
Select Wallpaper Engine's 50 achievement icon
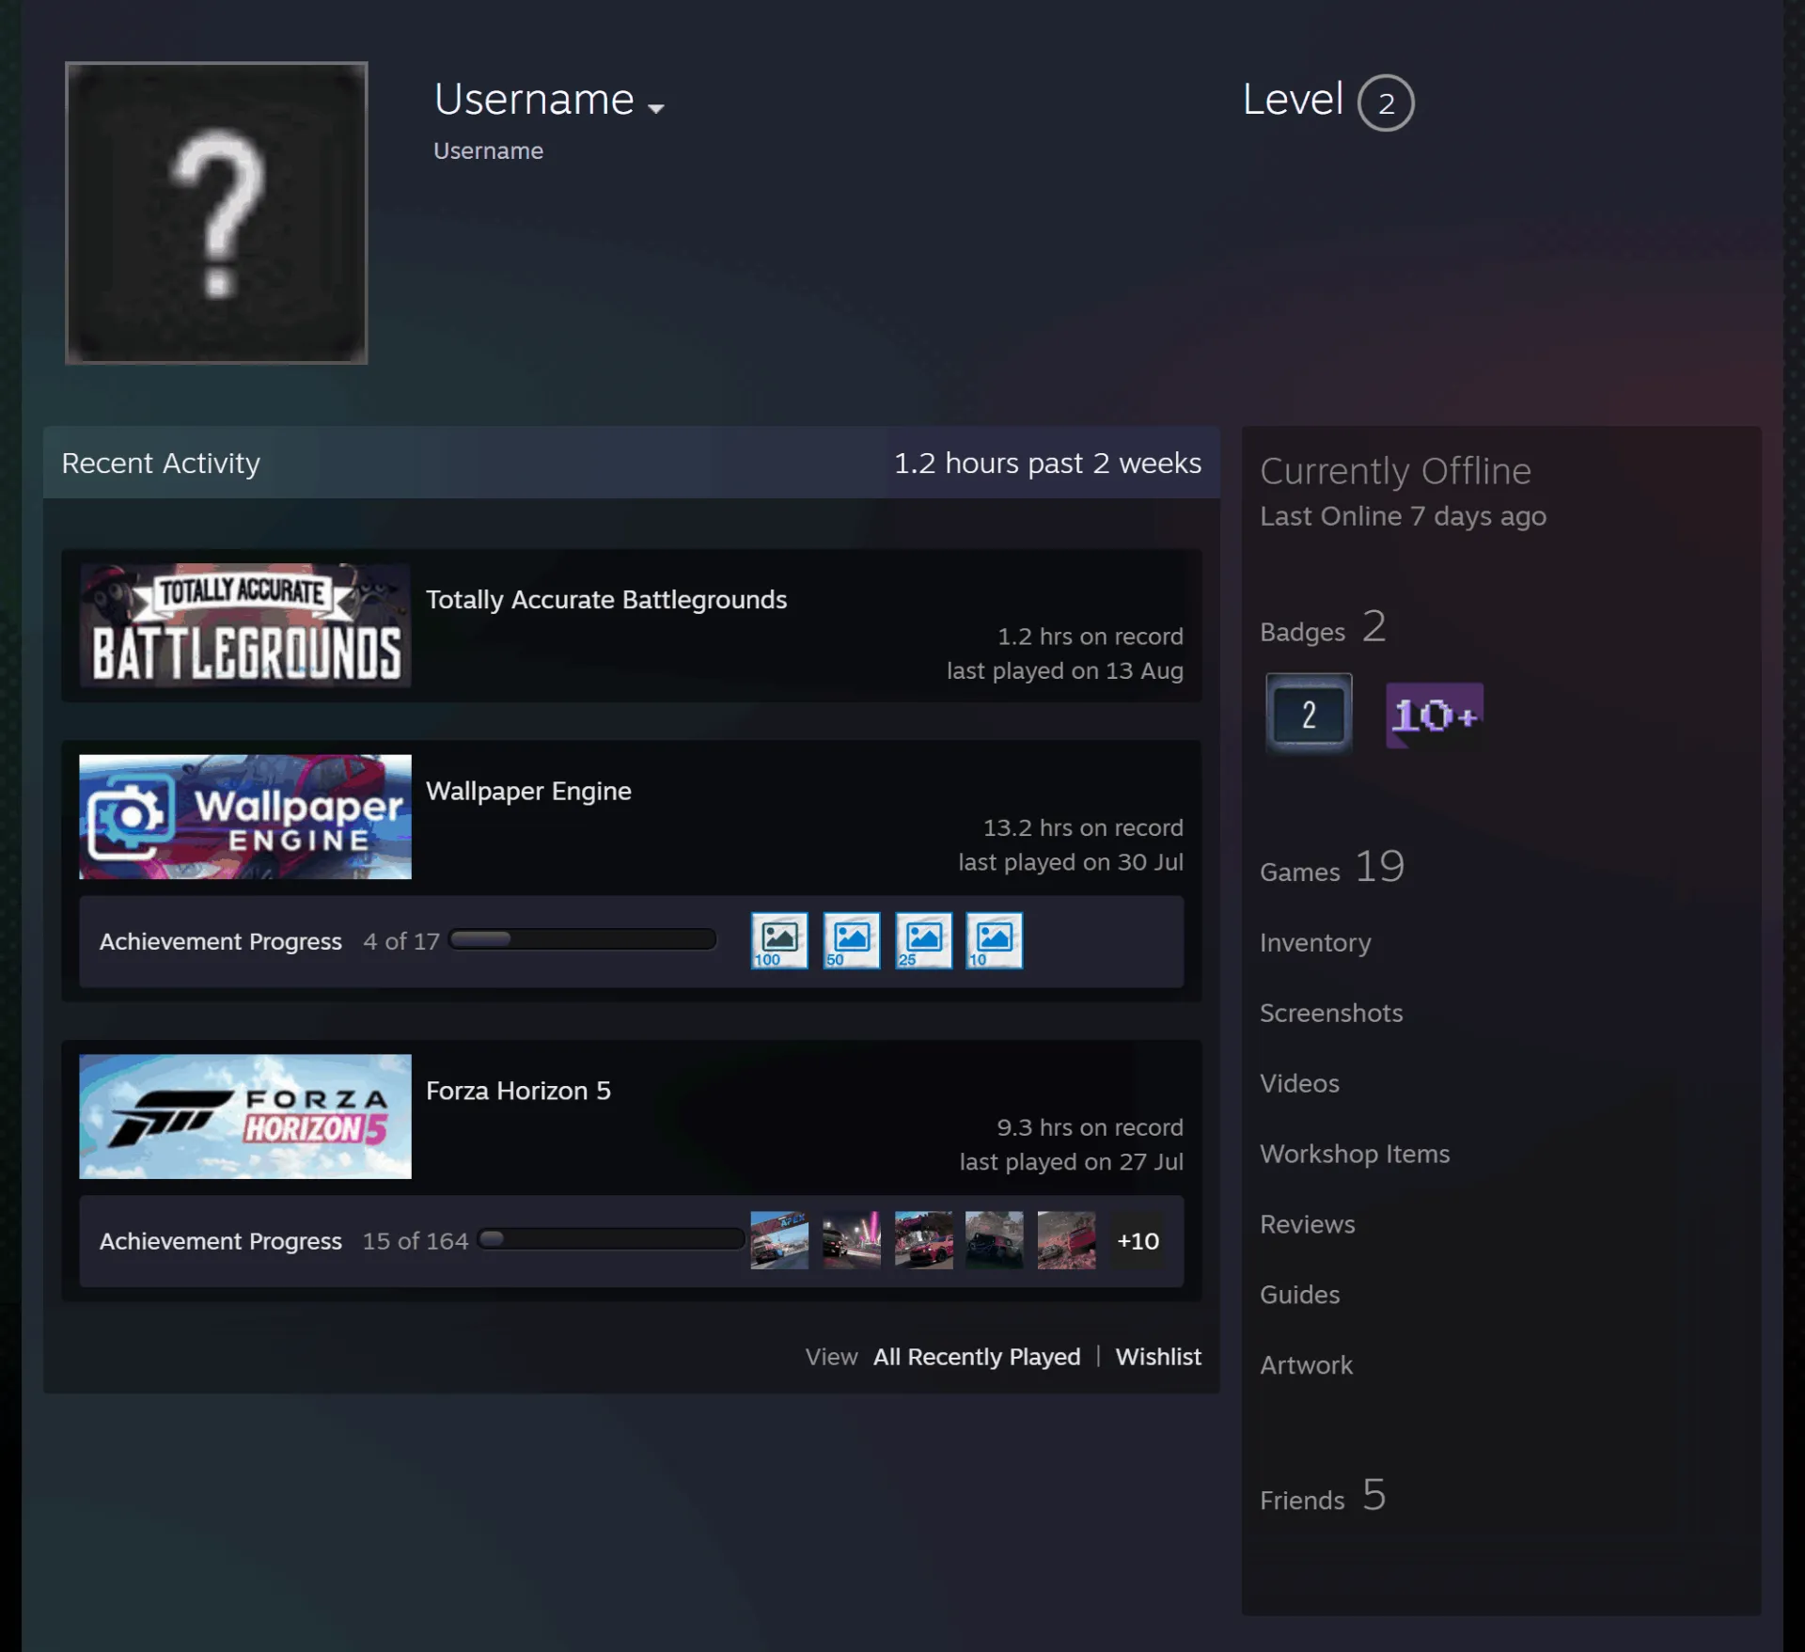(852, 940)
